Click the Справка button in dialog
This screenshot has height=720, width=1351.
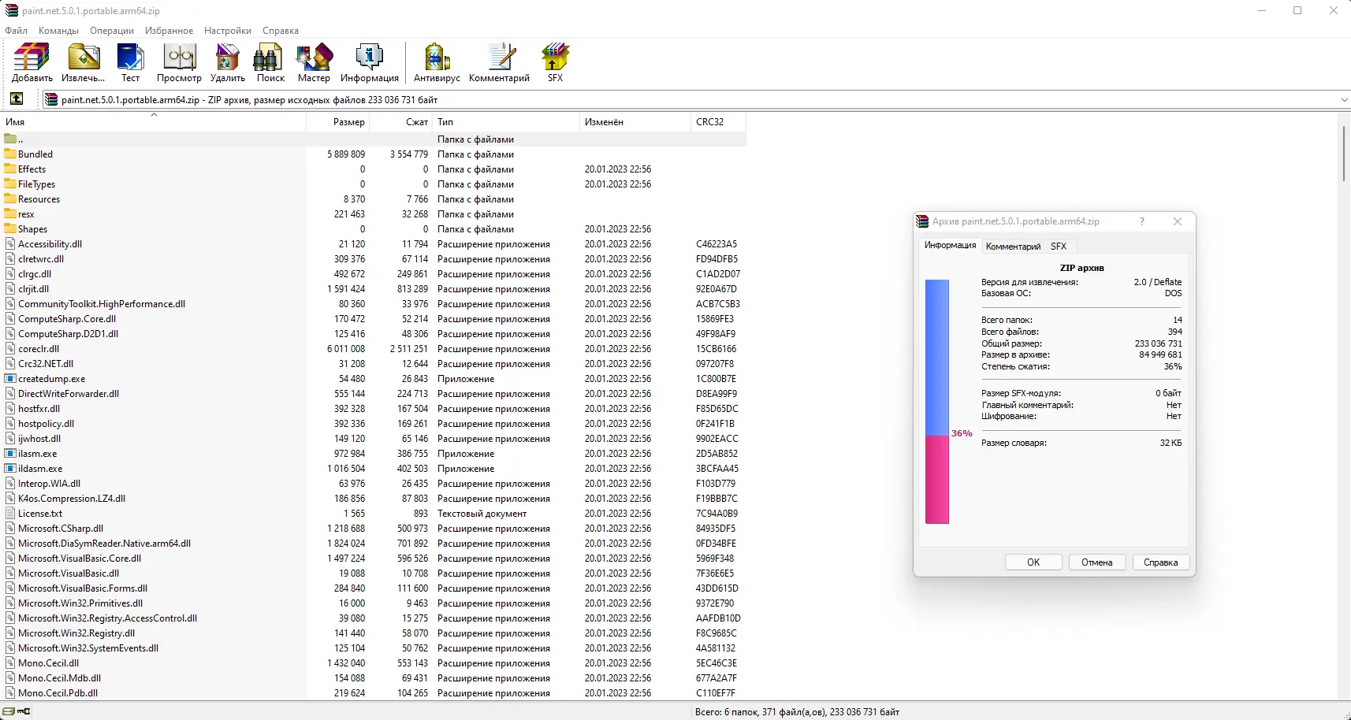(1160, 562)
